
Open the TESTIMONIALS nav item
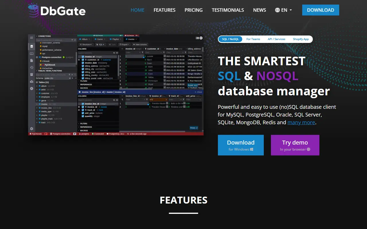click(228, 10)
